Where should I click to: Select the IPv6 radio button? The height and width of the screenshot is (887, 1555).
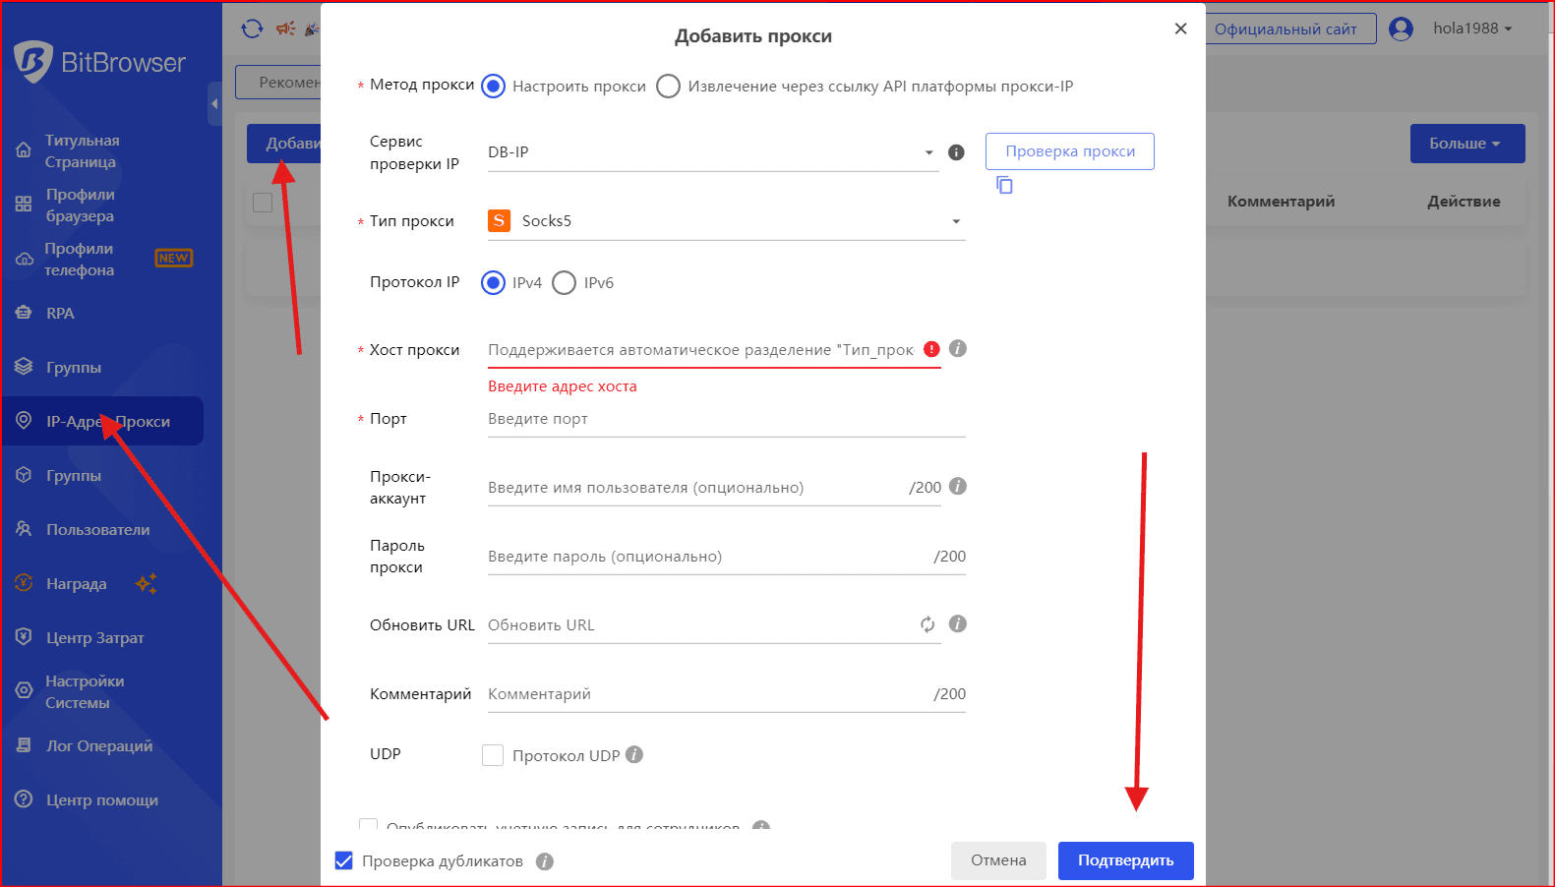pos(564,283)
